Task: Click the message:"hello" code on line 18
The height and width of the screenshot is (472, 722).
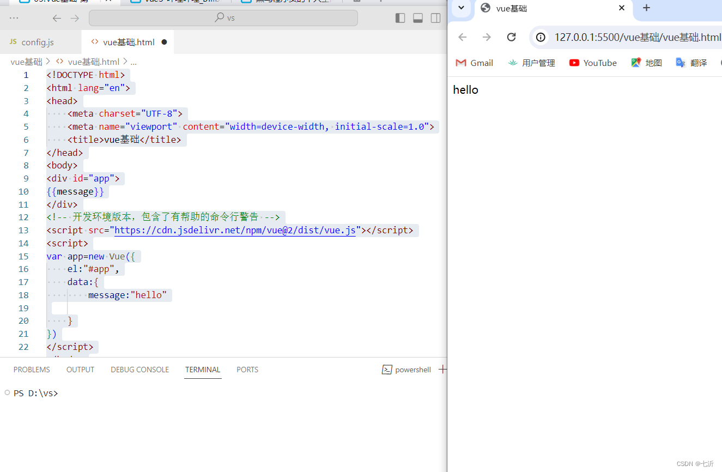Action: 128,295
